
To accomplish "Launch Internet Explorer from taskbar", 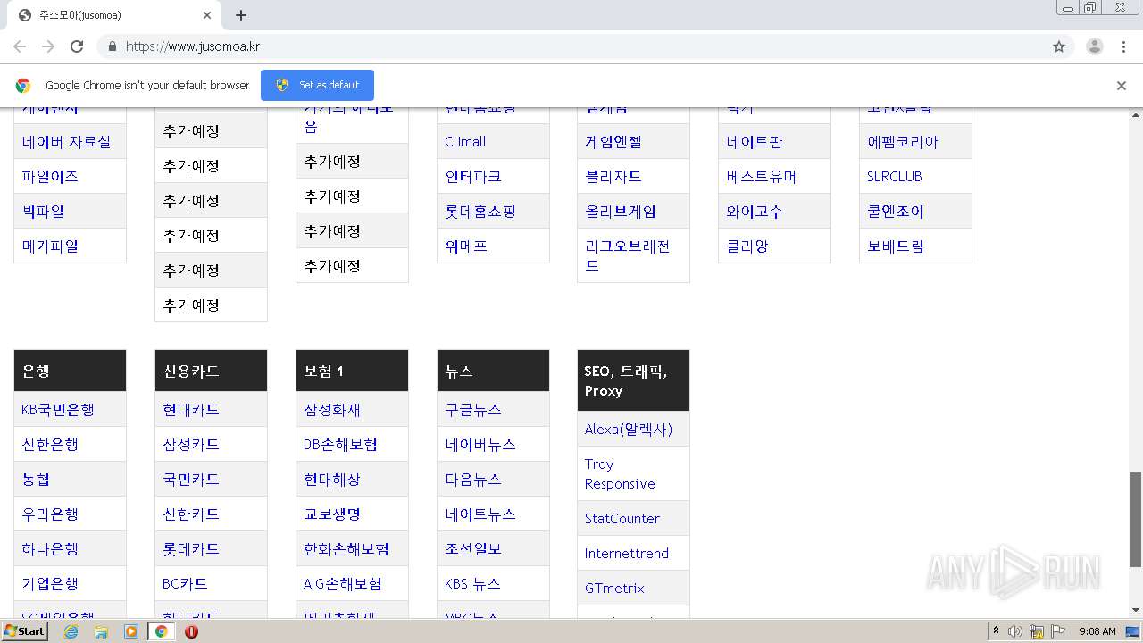I will pyautogui.click(x=71, y=631).
